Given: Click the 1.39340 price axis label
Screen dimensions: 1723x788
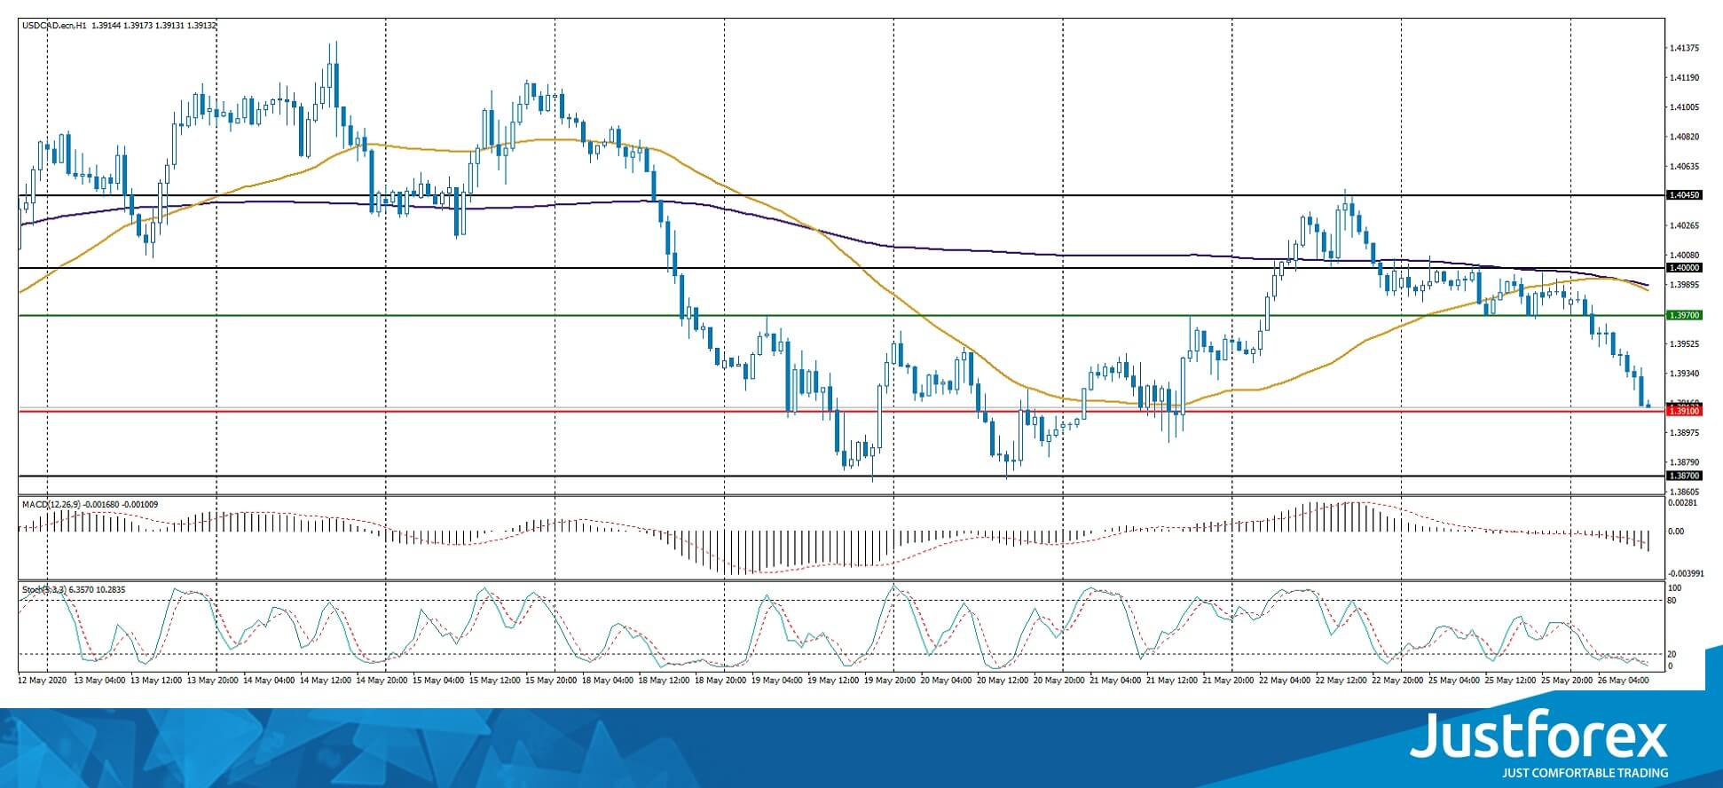Looking at the screenshot, I should [x=1684, y=374].
